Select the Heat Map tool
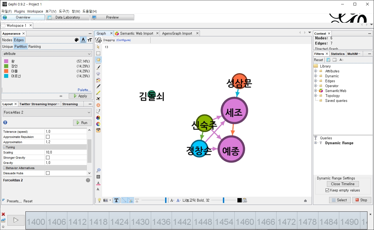This screenshot has width=374, height=230. pyautogui.click(x=98, y=80)
